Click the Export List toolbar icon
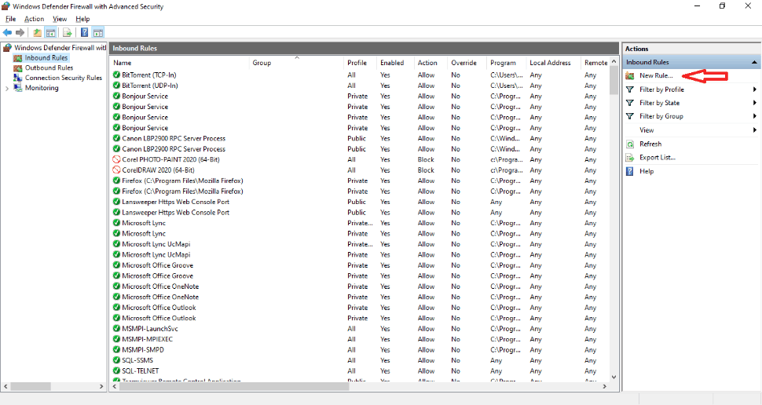This screenshot has width=762, height=405. coord(68,32)
